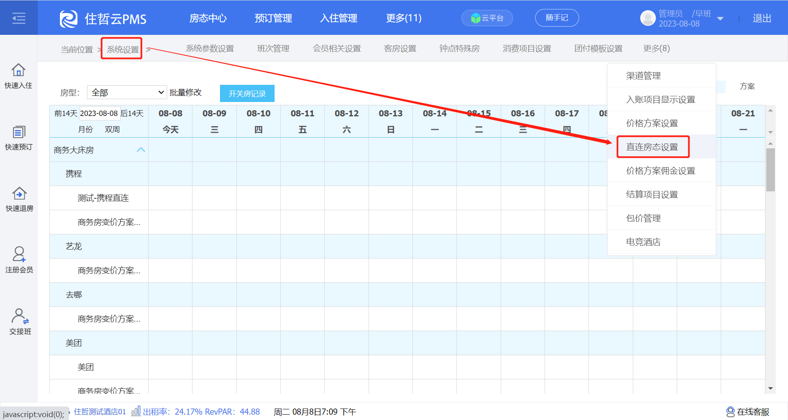Open 房态中心 in top navigation
Image resolution: width=788 pixels, height=420 pixels.
(208, 18)
